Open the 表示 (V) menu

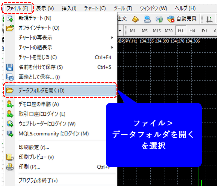tap(45, 8)
